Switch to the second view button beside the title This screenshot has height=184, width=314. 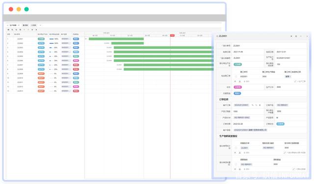[x=34, y=25]
